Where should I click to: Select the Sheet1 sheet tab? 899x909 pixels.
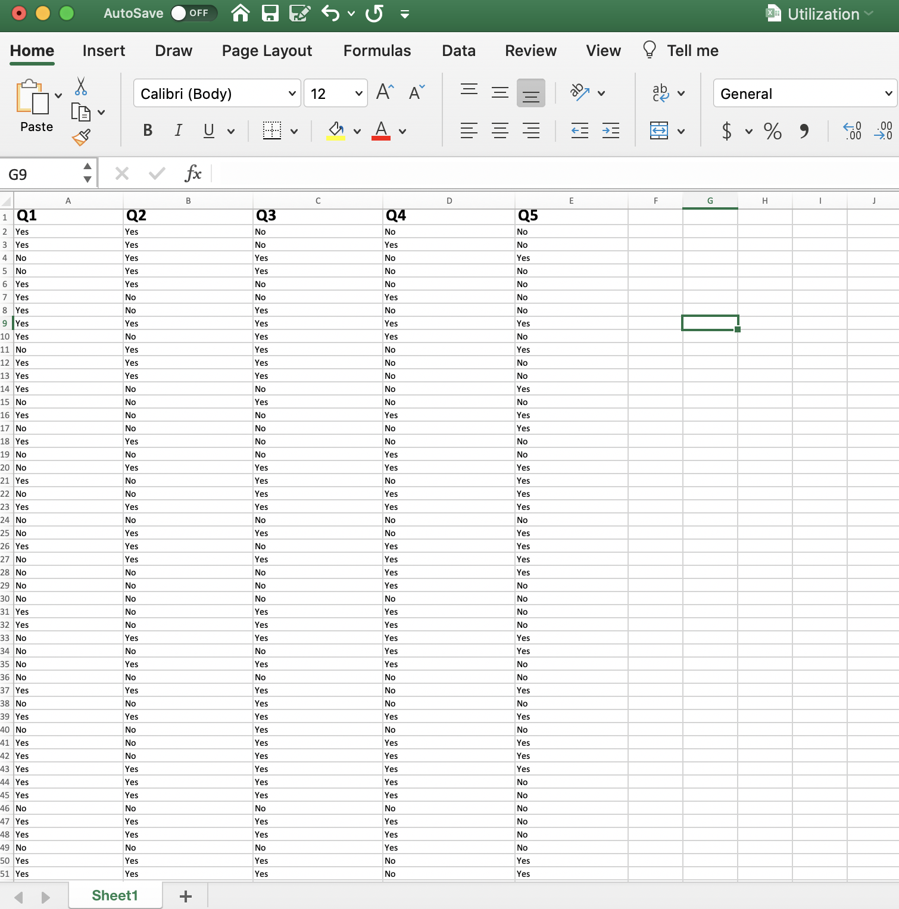click(115, 895)
